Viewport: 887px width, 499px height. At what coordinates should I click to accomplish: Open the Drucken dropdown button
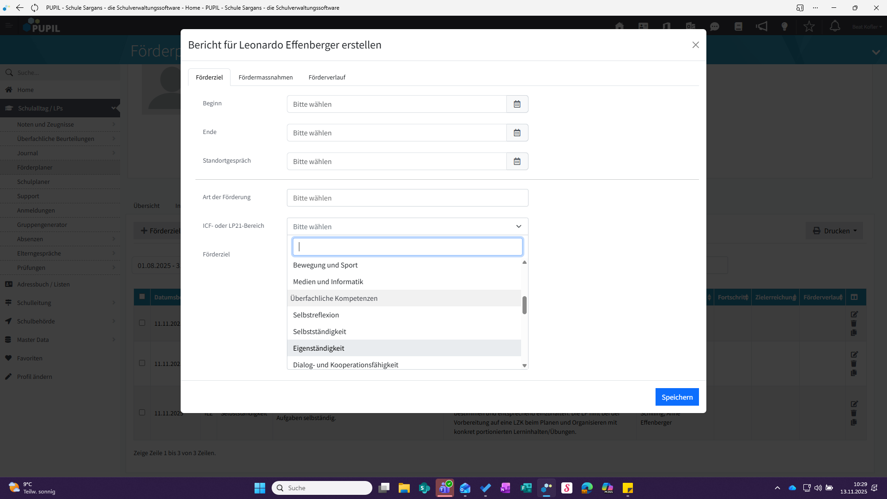pyautogui.click(x=834, y=231)
